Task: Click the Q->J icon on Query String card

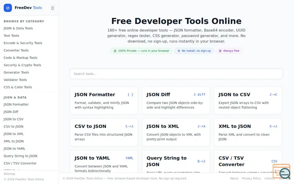Action: pyautogui.click(x=201, y=161)
